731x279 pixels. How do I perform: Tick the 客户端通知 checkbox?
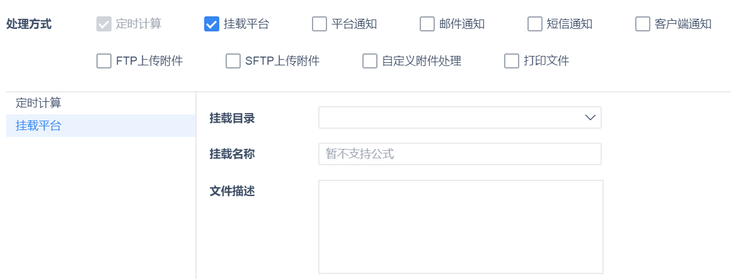tap(643, 25)
